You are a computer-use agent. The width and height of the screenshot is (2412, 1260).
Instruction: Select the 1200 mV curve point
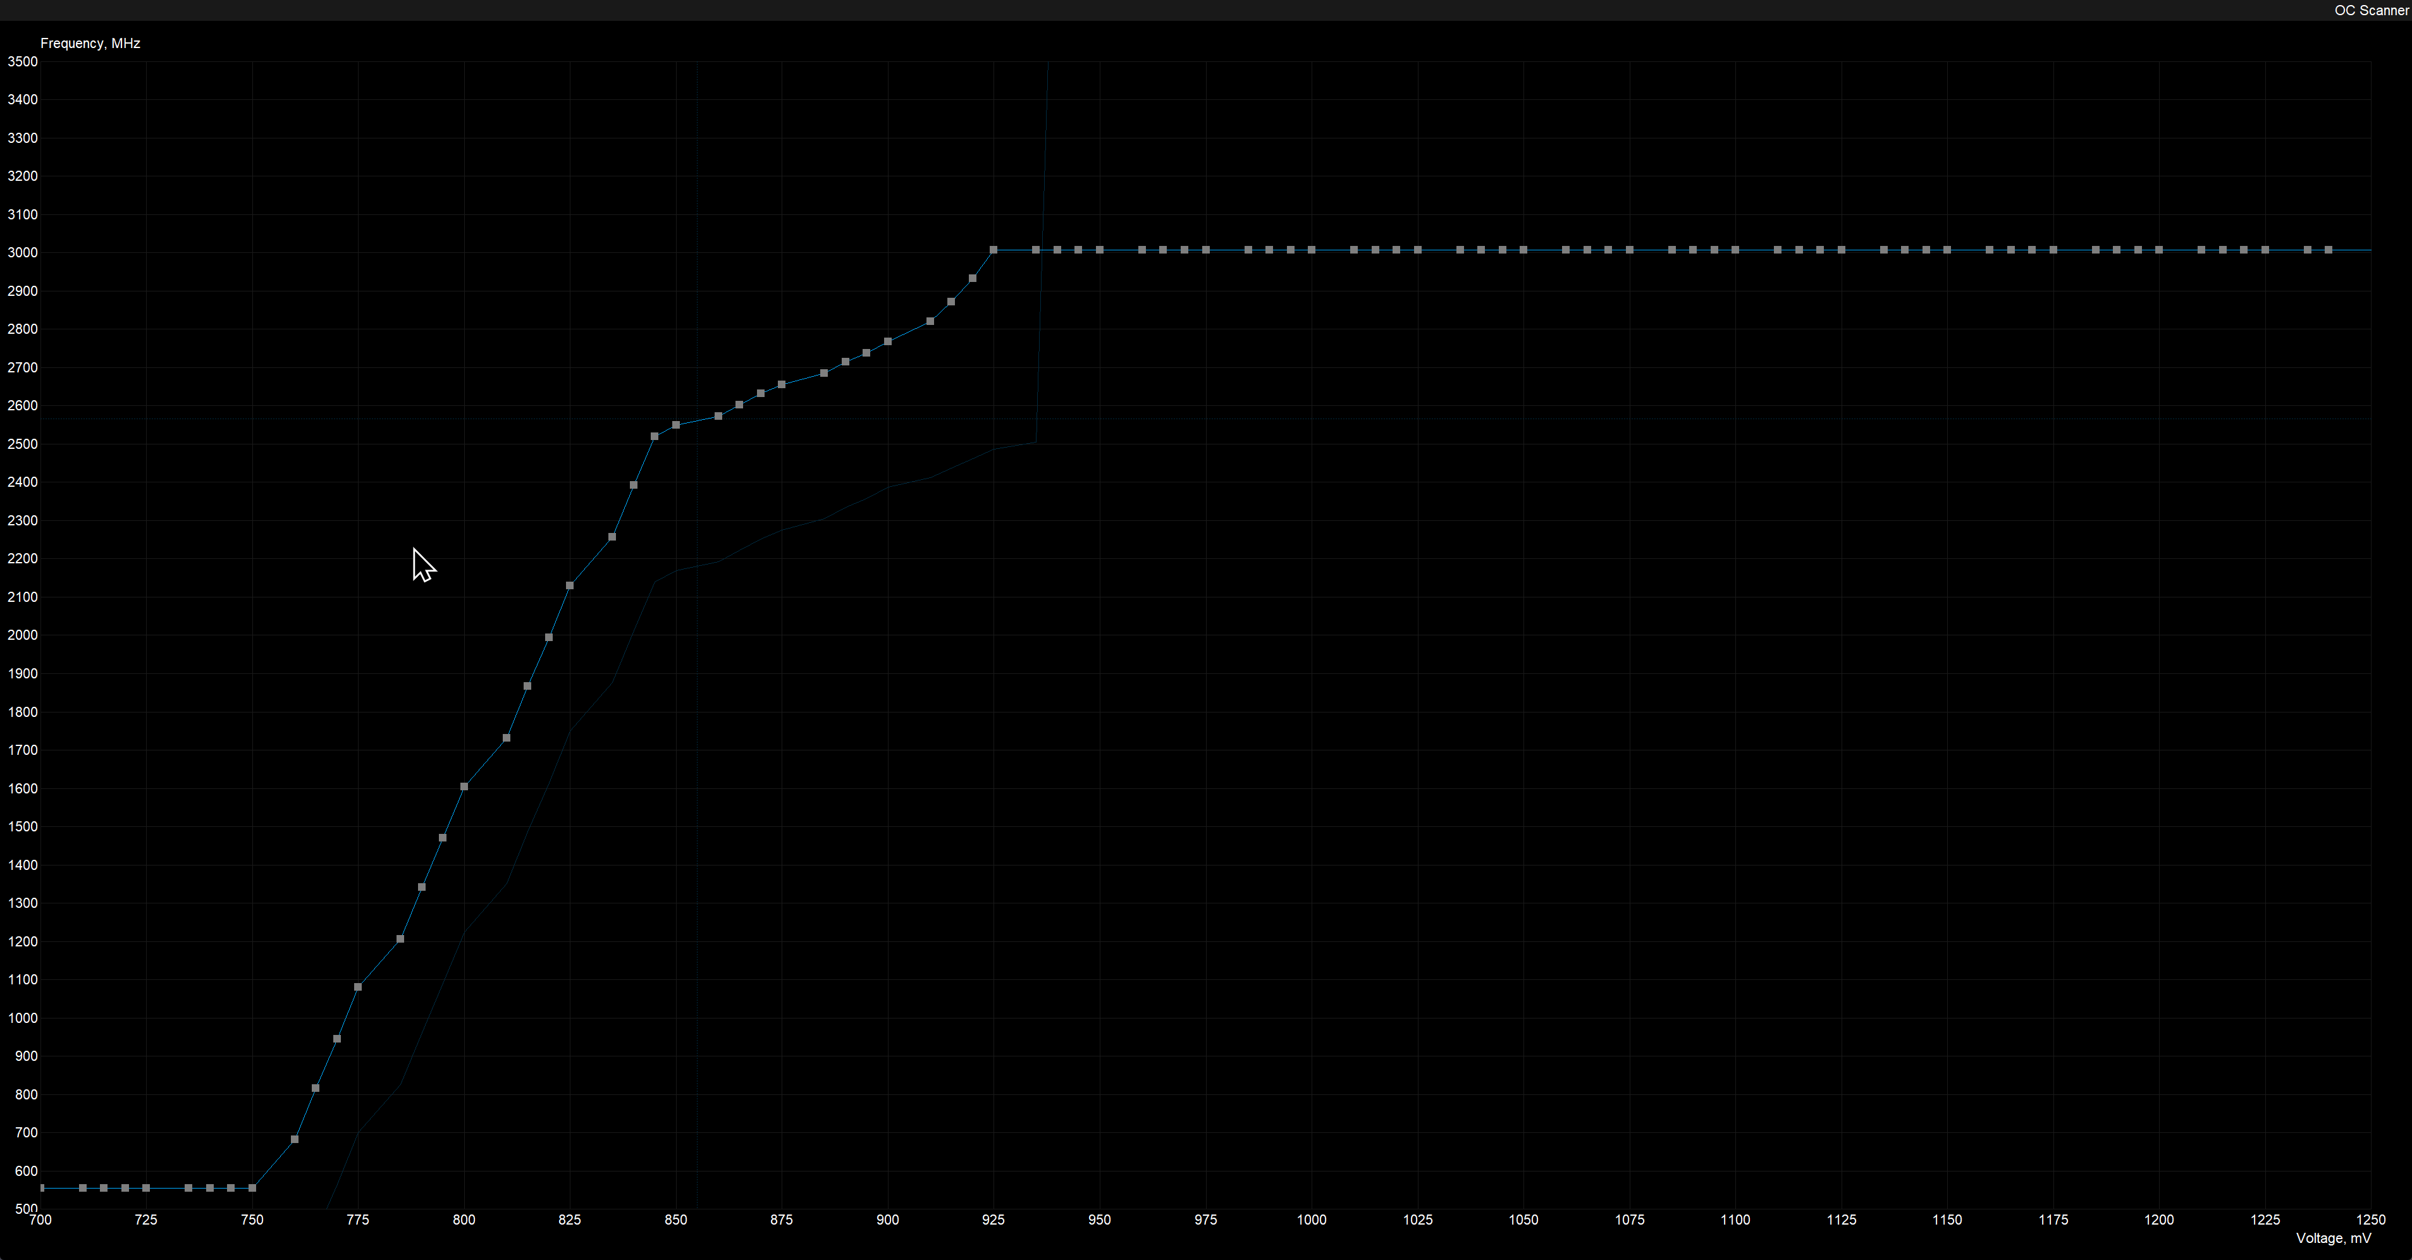2159,250
